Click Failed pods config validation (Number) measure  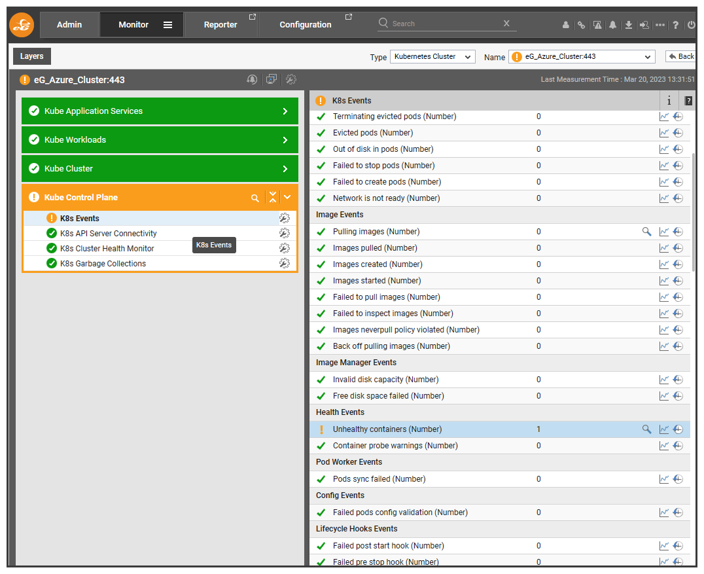point(400,512)
